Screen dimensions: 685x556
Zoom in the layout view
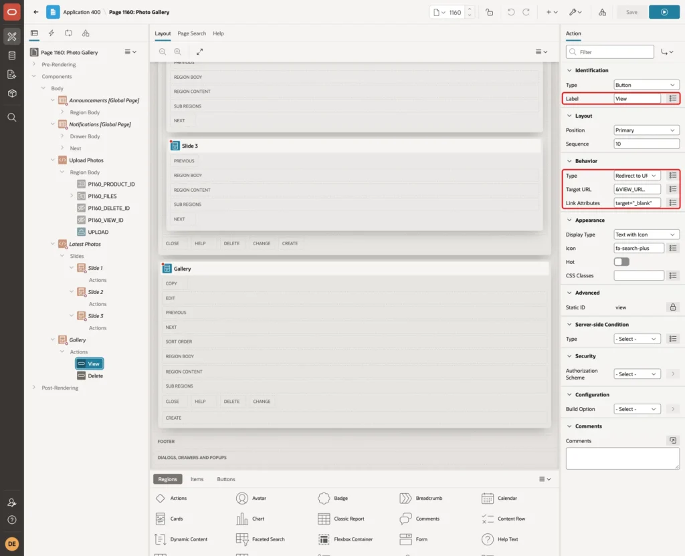point(178,51)
